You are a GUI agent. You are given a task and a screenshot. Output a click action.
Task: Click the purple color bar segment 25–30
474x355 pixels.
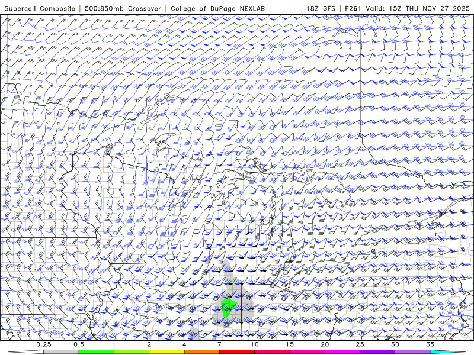[377, 352]
